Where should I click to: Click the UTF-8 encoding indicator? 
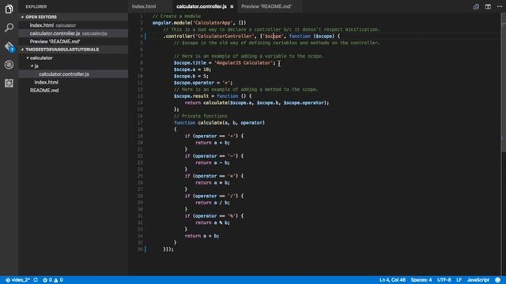tap(444, 280)
